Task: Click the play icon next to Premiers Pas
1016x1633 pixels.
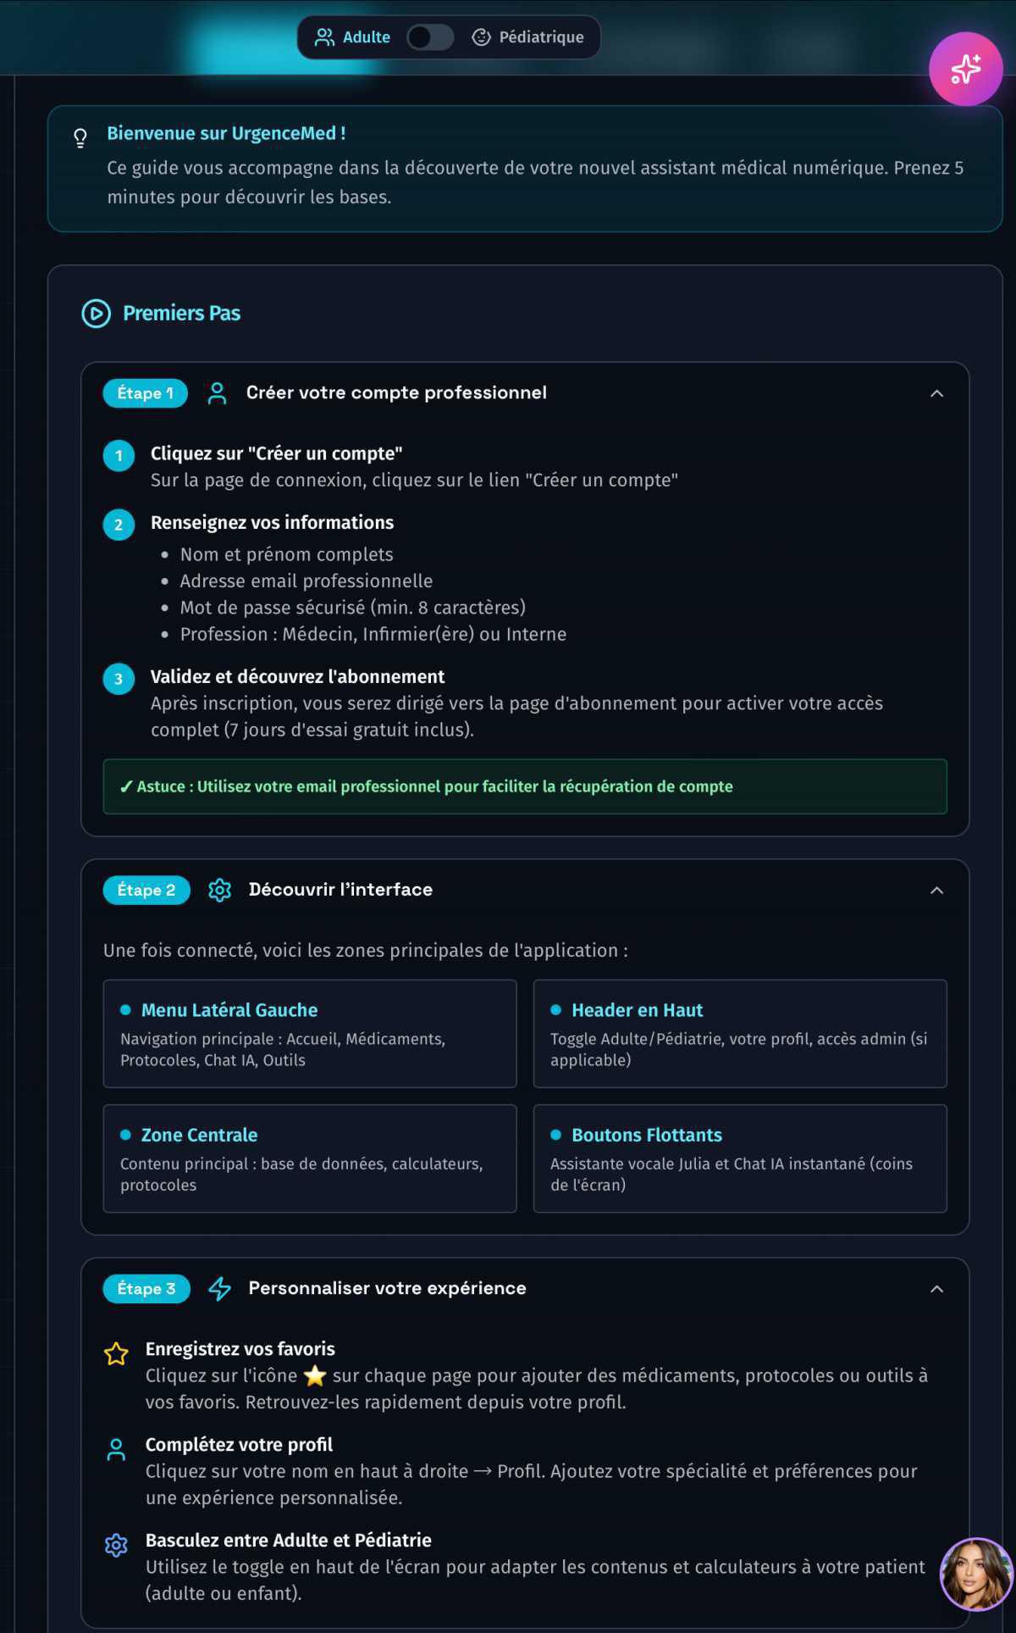Action: 94,314
